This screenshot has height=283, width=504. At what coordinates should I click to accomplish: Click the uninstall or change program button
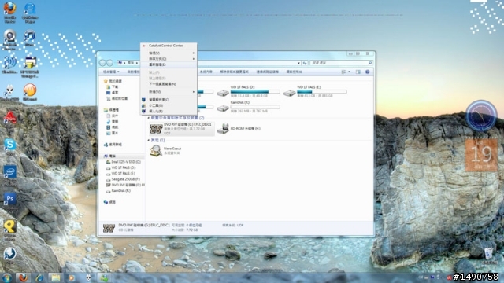[x=234, y=72]
